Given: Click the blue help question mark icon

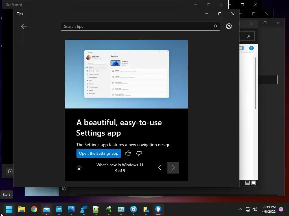Looking at the screenshot, I should click(251, 48).
